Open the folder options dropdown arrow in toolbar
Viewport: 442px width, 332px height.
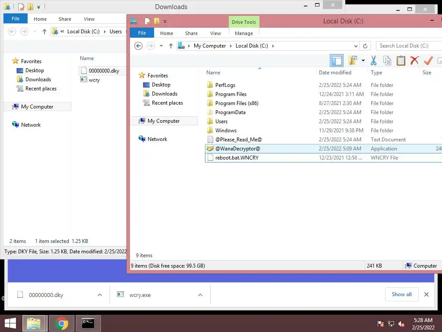[363, 61]
